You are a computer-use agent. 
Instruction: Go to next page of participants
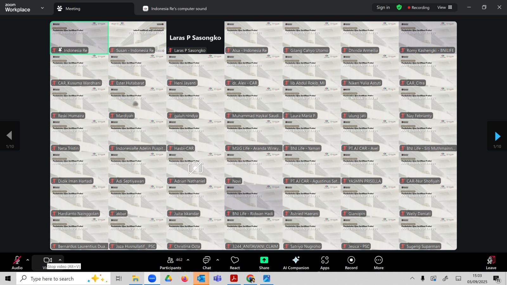coord(497,136)
